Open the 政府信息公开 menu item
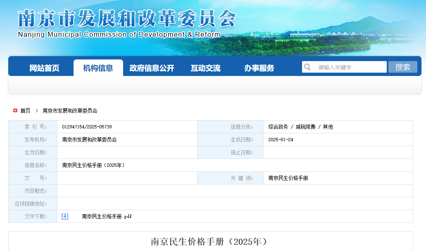The height and width of the screenshot is (251, 426). pyautogui.click(x=152, y=68)
